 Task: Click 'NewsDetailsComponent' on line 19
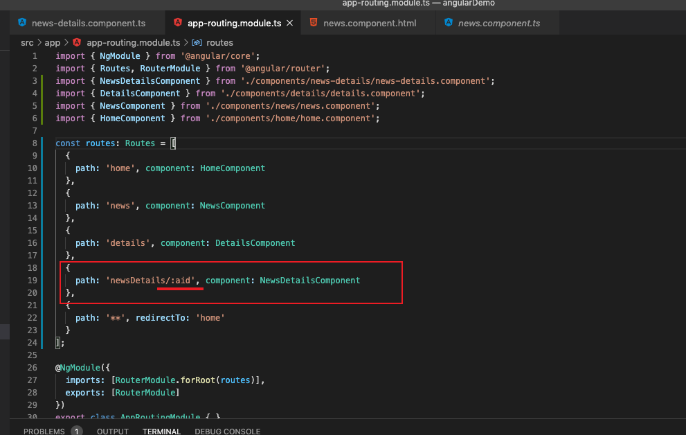coord(309,280)
